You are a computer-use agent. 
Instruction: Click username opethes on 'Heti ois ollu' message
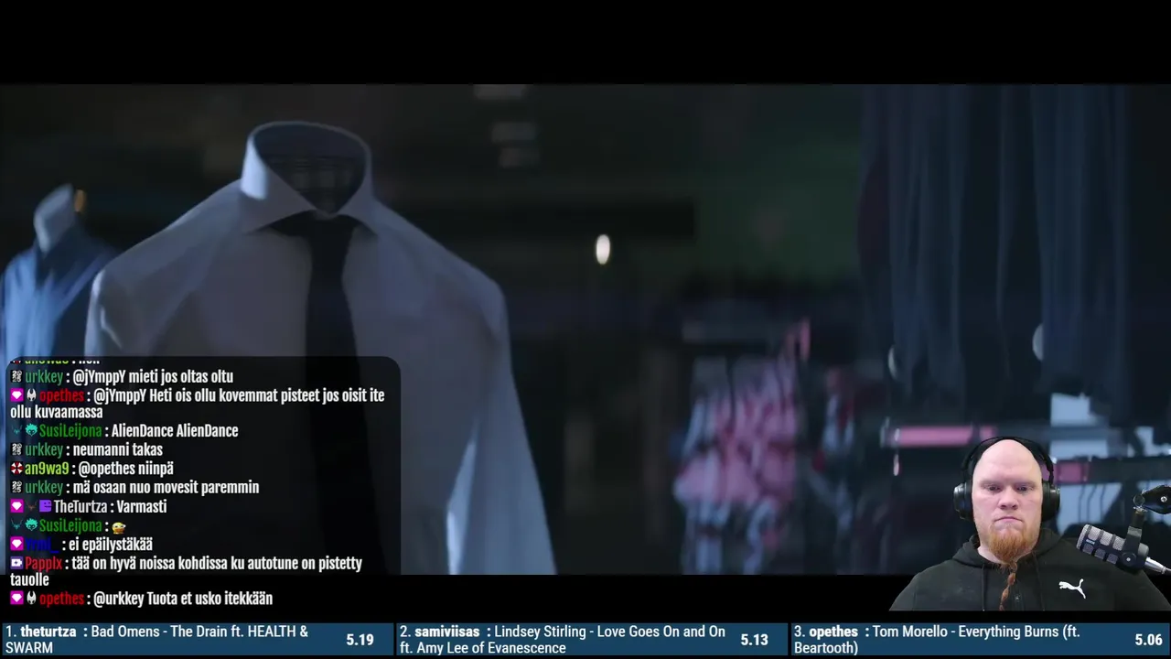[62, 395]
